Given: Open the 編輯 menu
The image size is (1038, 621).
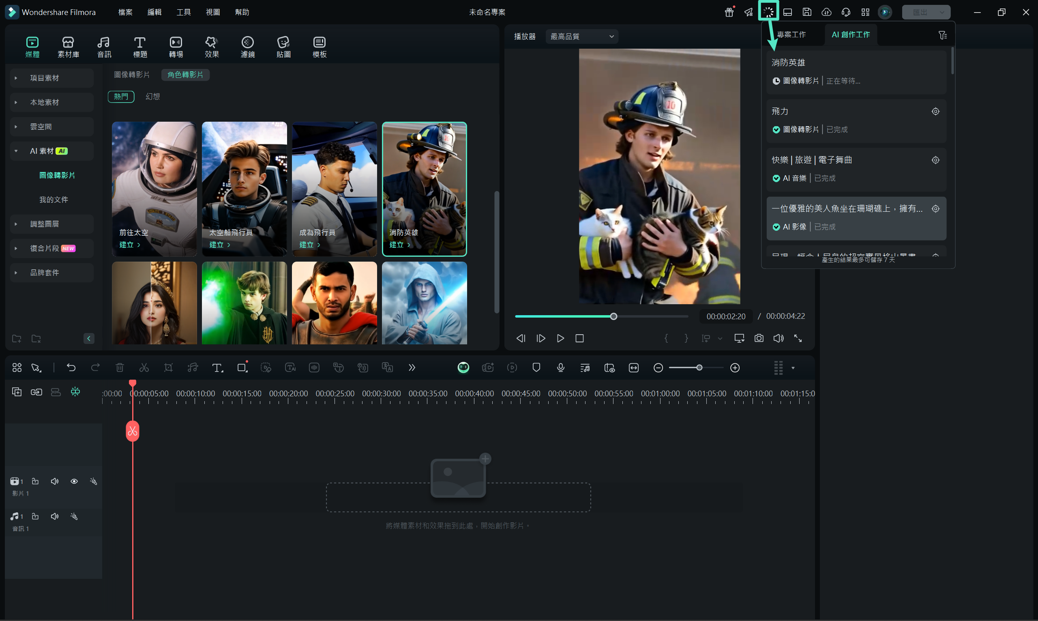Looking at the screenshot, I should (x=154, y=12).
